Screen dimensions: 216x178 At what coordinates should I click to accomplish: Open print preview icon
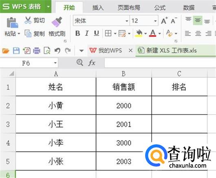click(47, 51)
